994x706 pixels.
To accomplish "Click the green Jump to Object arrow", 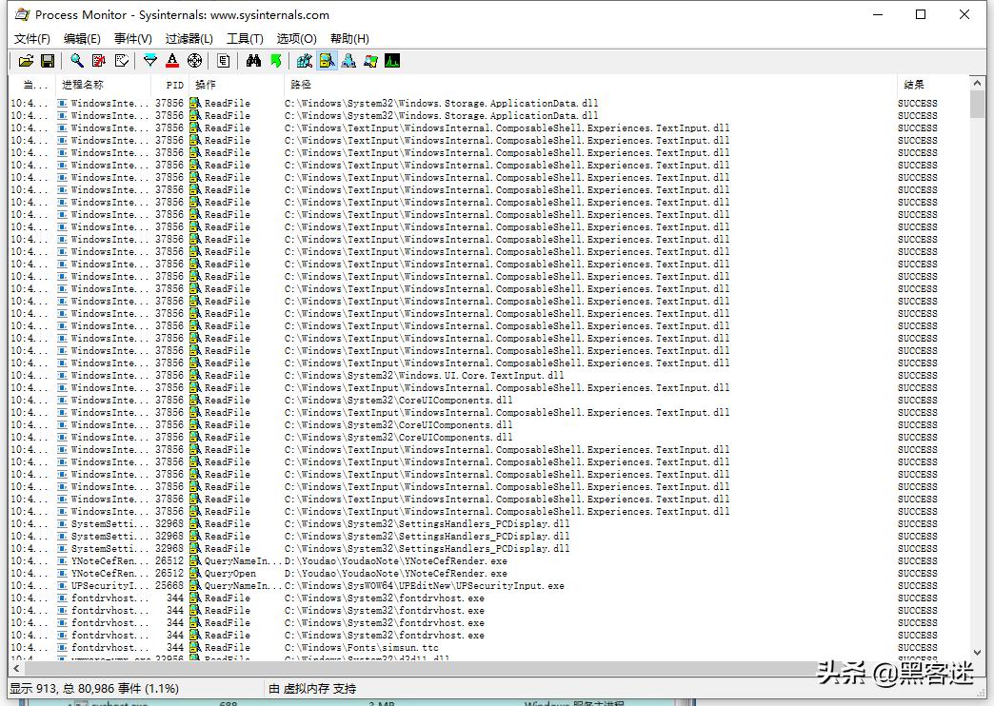I will (276, 61).
